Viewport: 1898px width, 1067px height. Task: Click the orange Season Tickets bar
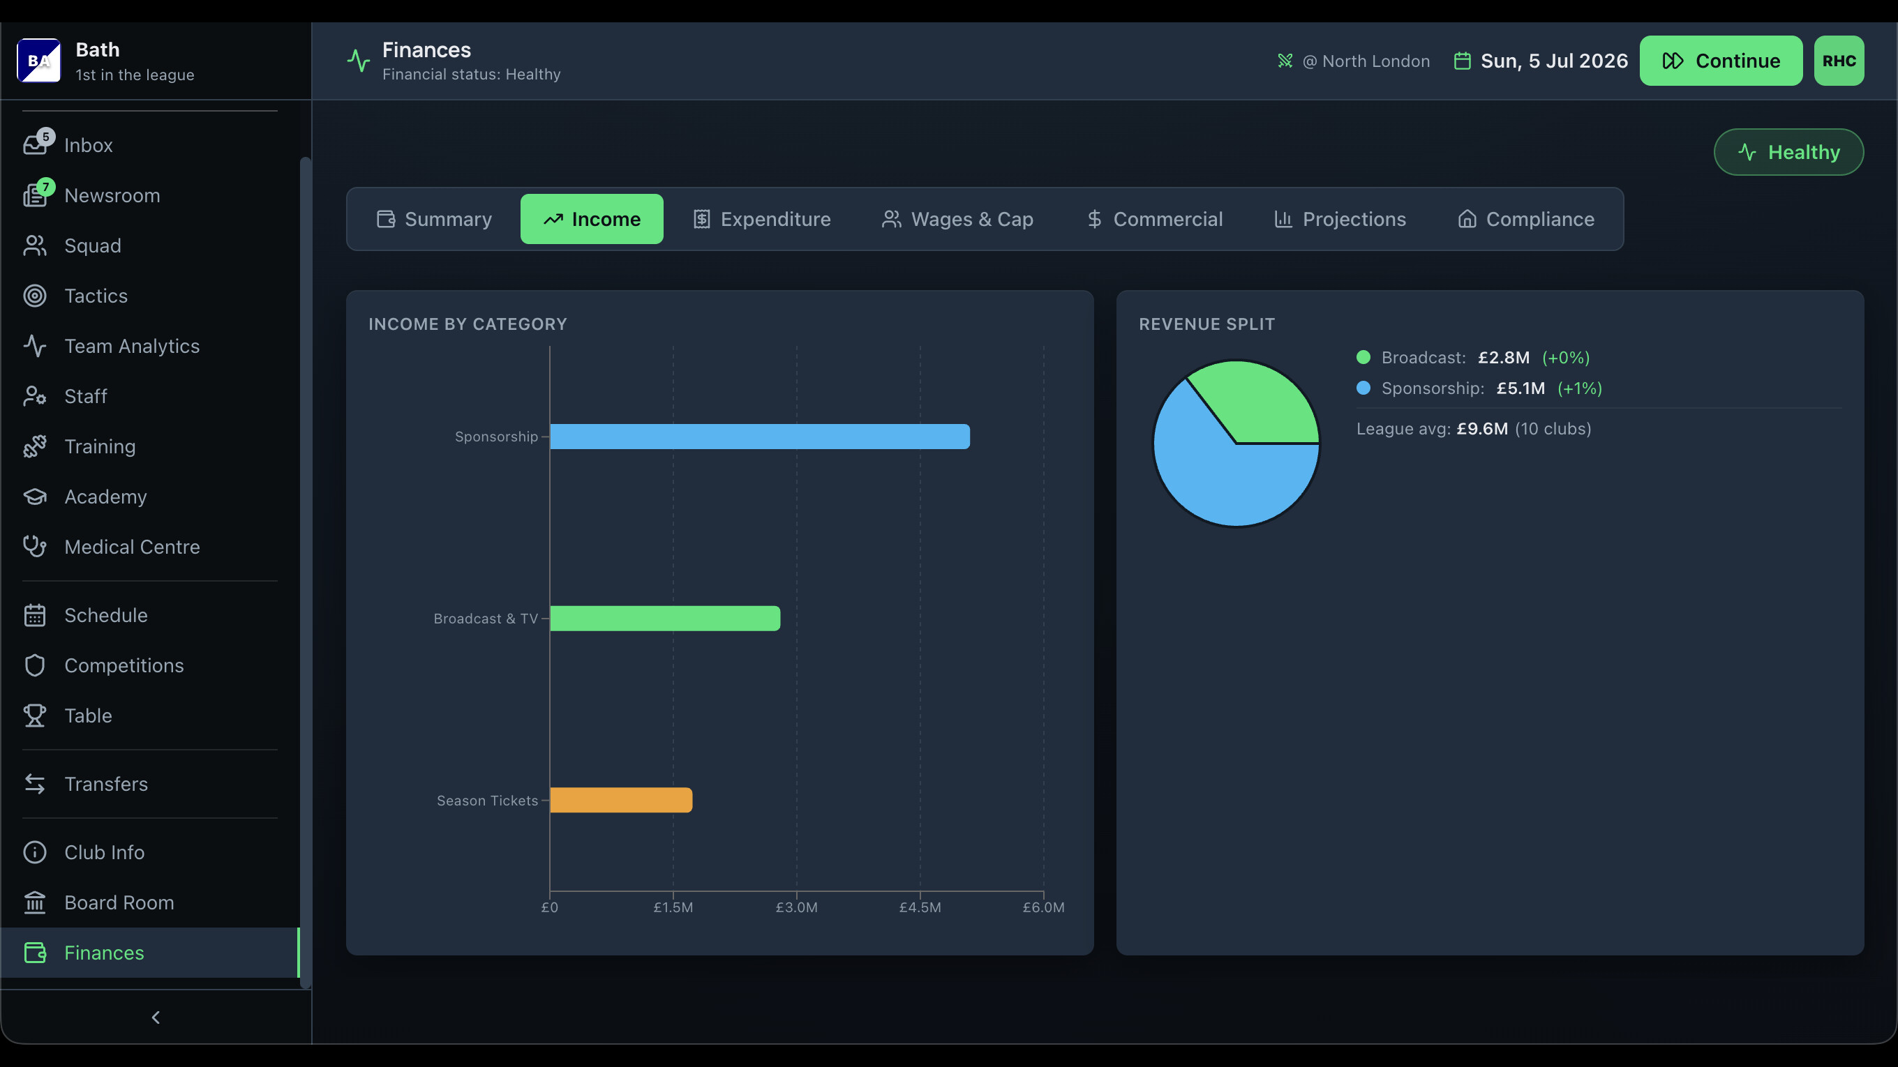click(x=621, y=800)
